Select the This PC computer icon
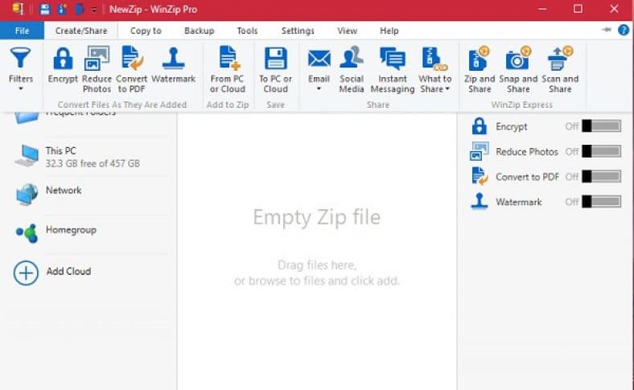 27,155
